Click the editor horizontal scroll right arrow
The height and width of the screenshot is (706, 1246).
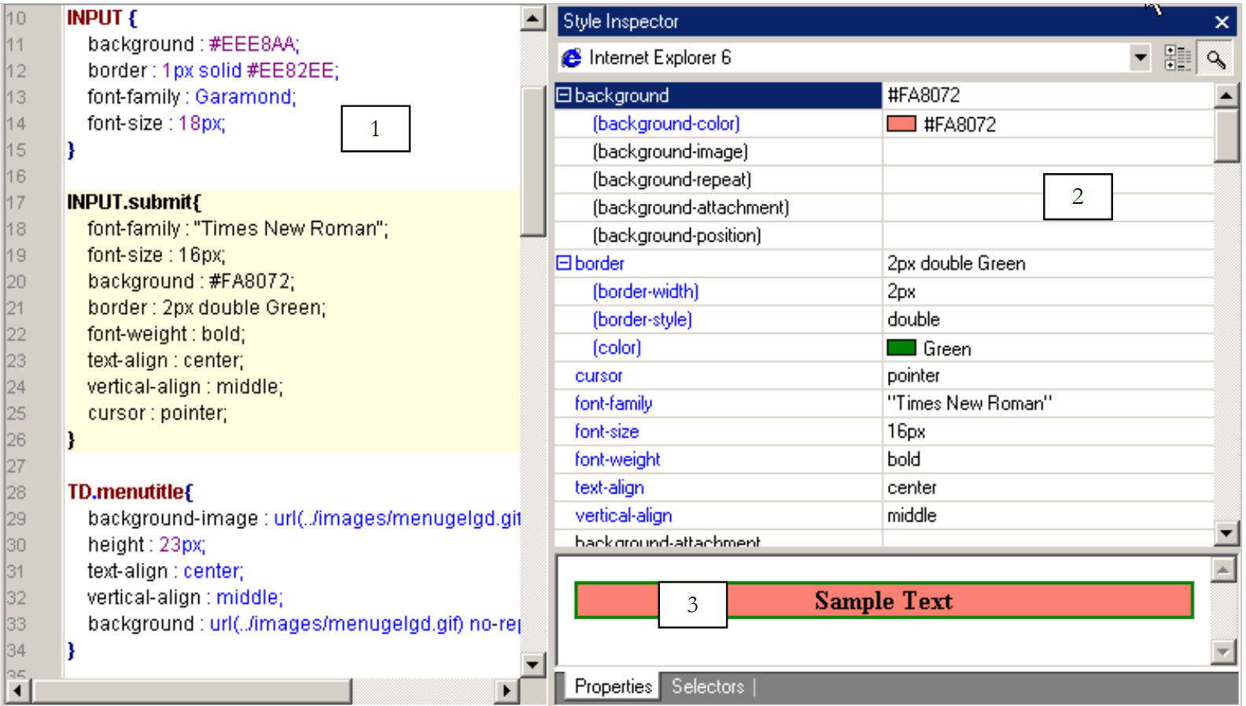click(x=507, y=691)
